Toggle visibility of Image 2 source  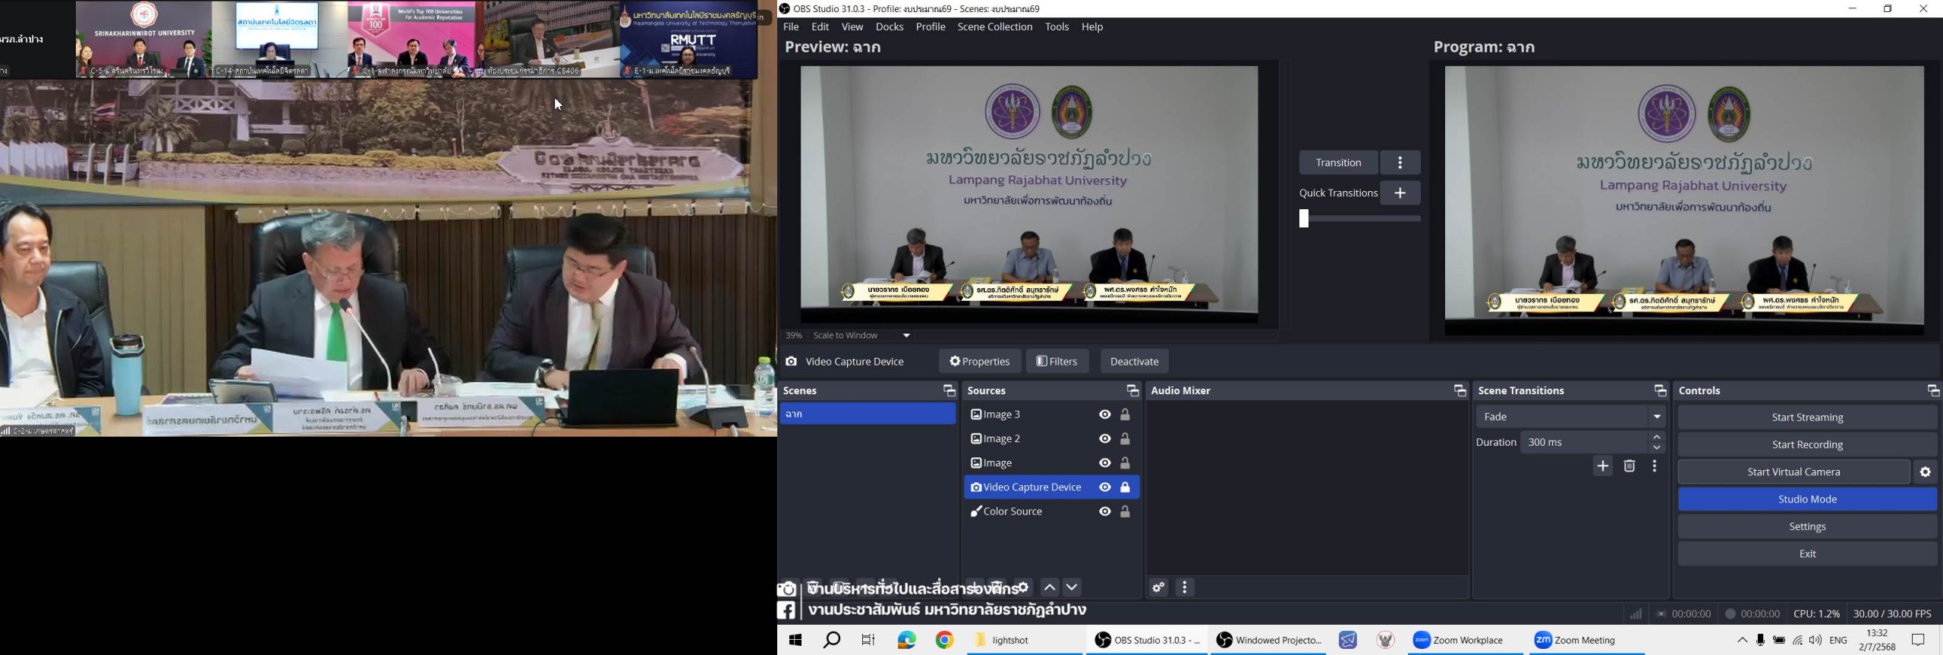1104,439
